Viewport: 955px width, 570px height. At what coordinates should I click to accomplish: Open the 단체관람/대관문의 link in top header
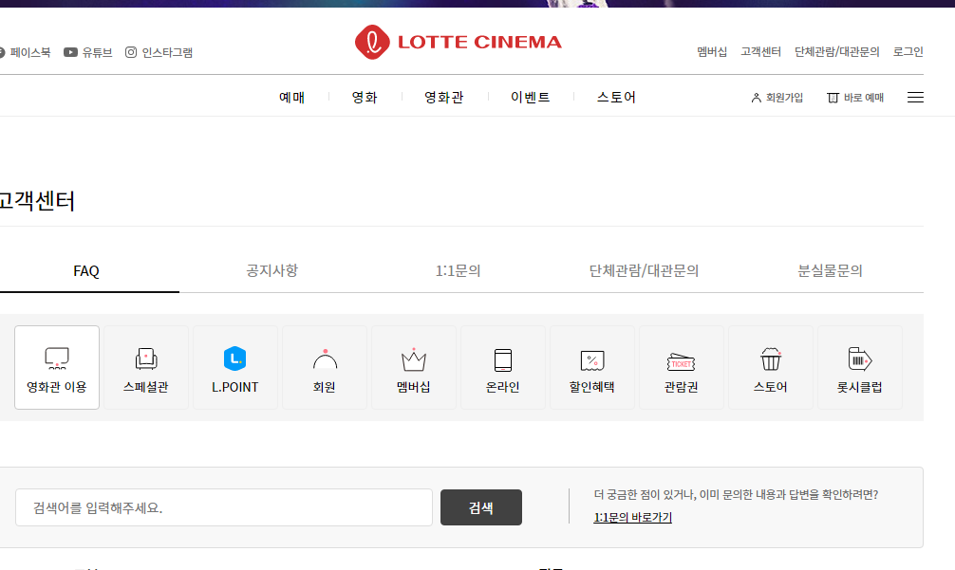coord(837,52)
